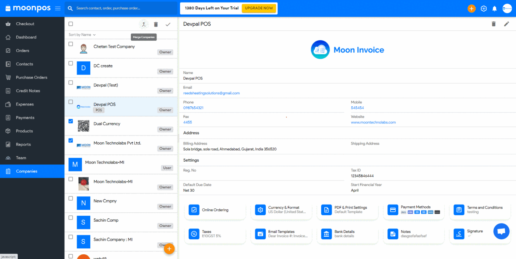The height and width of the screenshot is (259, 516).
Task: Open Checkout in sidebar
Action: (32, 24)
